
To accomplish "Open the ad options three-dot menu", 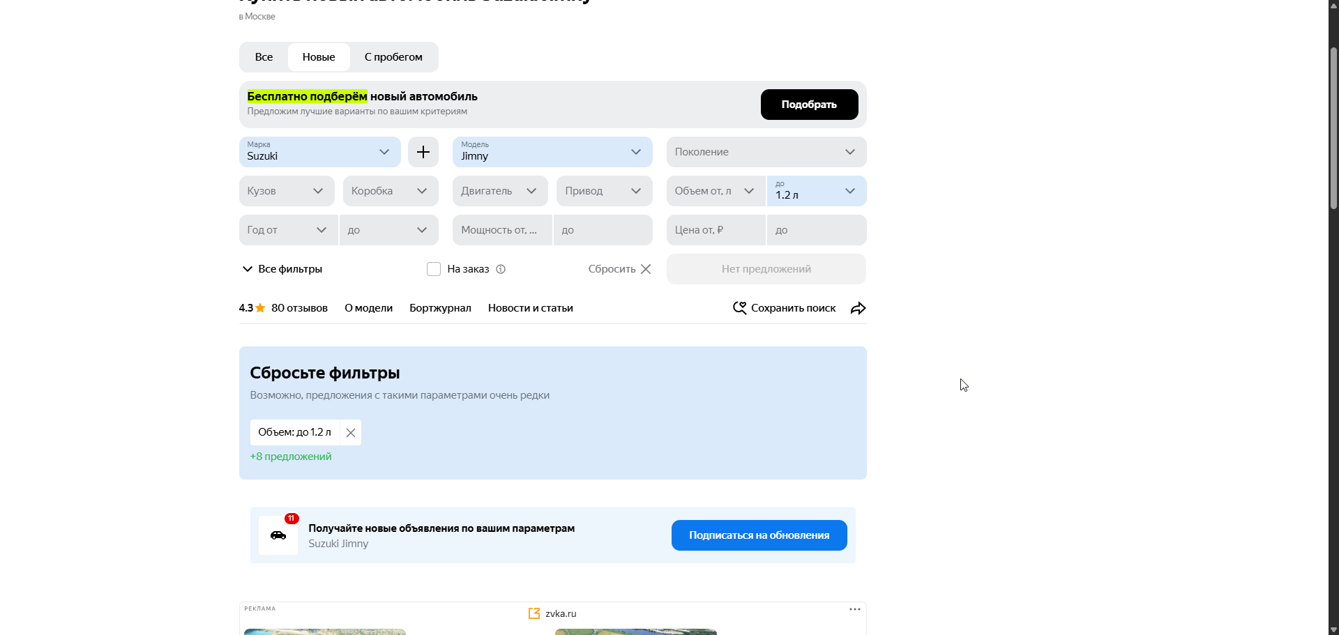I will point(855,609).
